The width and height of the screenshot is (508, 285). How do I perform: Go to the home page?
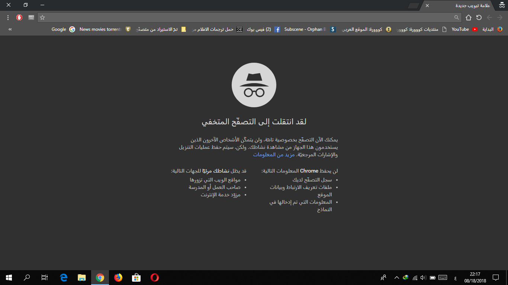point(469,17)
